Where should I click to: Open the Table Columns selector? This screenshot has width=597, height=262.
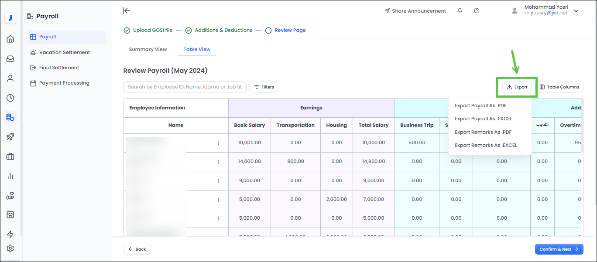click(559, 87)
